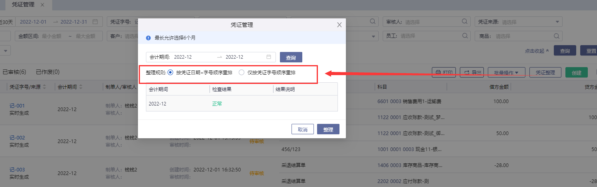Sort by 会计期间 column sort icon
This screenshot has height=187, width=597.
(x=80, y=87)
